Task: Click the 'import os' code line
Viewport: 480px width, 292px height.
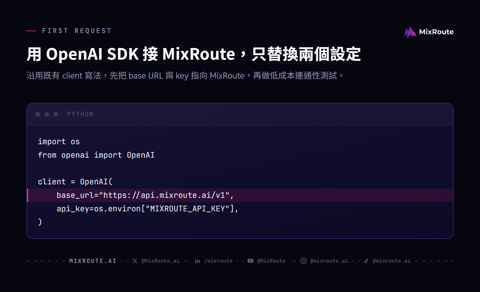Action: [x=59, y=142]
